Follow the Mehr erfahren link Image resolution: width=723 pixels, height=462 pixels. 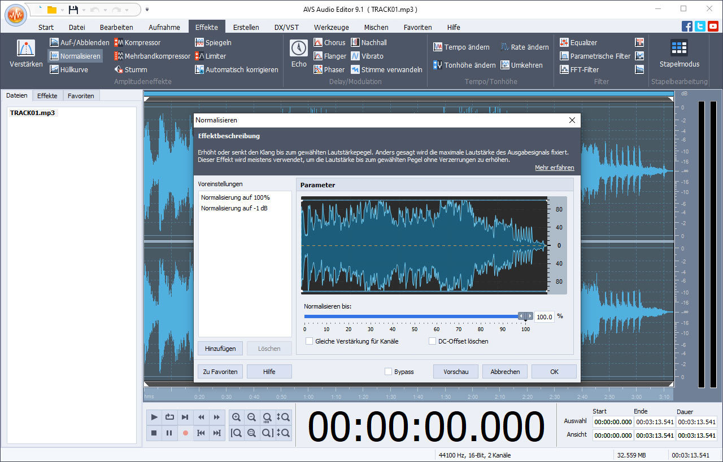point(555,168)
